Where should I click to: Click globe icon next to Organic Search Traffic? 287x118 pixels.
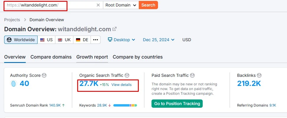pos(127,75)
